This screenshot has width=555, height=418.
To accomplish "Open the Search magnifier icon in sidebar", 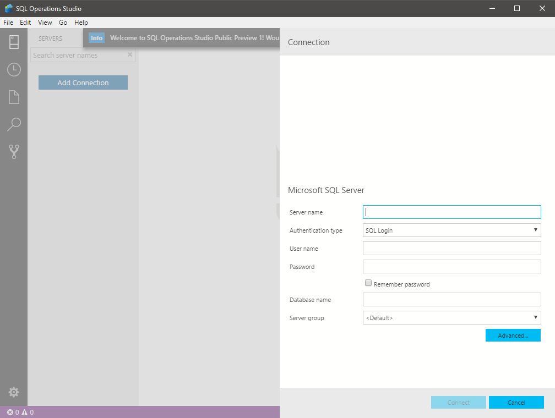I will click(14, 124).
